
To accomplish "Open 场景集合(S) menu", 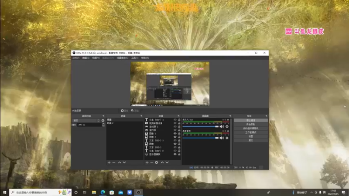I will pyautogui.click(x=123, y=58).
